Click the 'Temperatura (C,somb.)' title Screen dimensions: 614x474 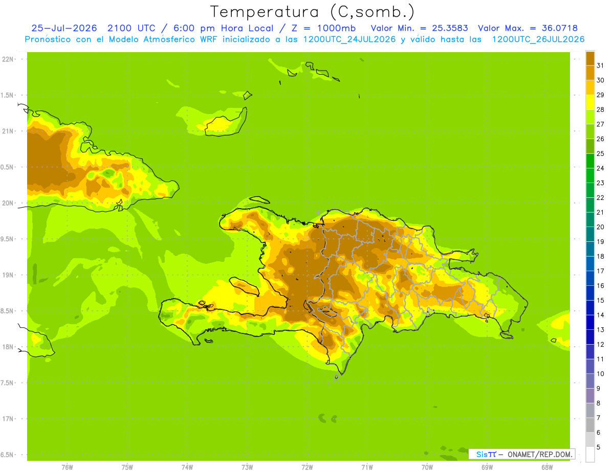click(x=312, y=12)
